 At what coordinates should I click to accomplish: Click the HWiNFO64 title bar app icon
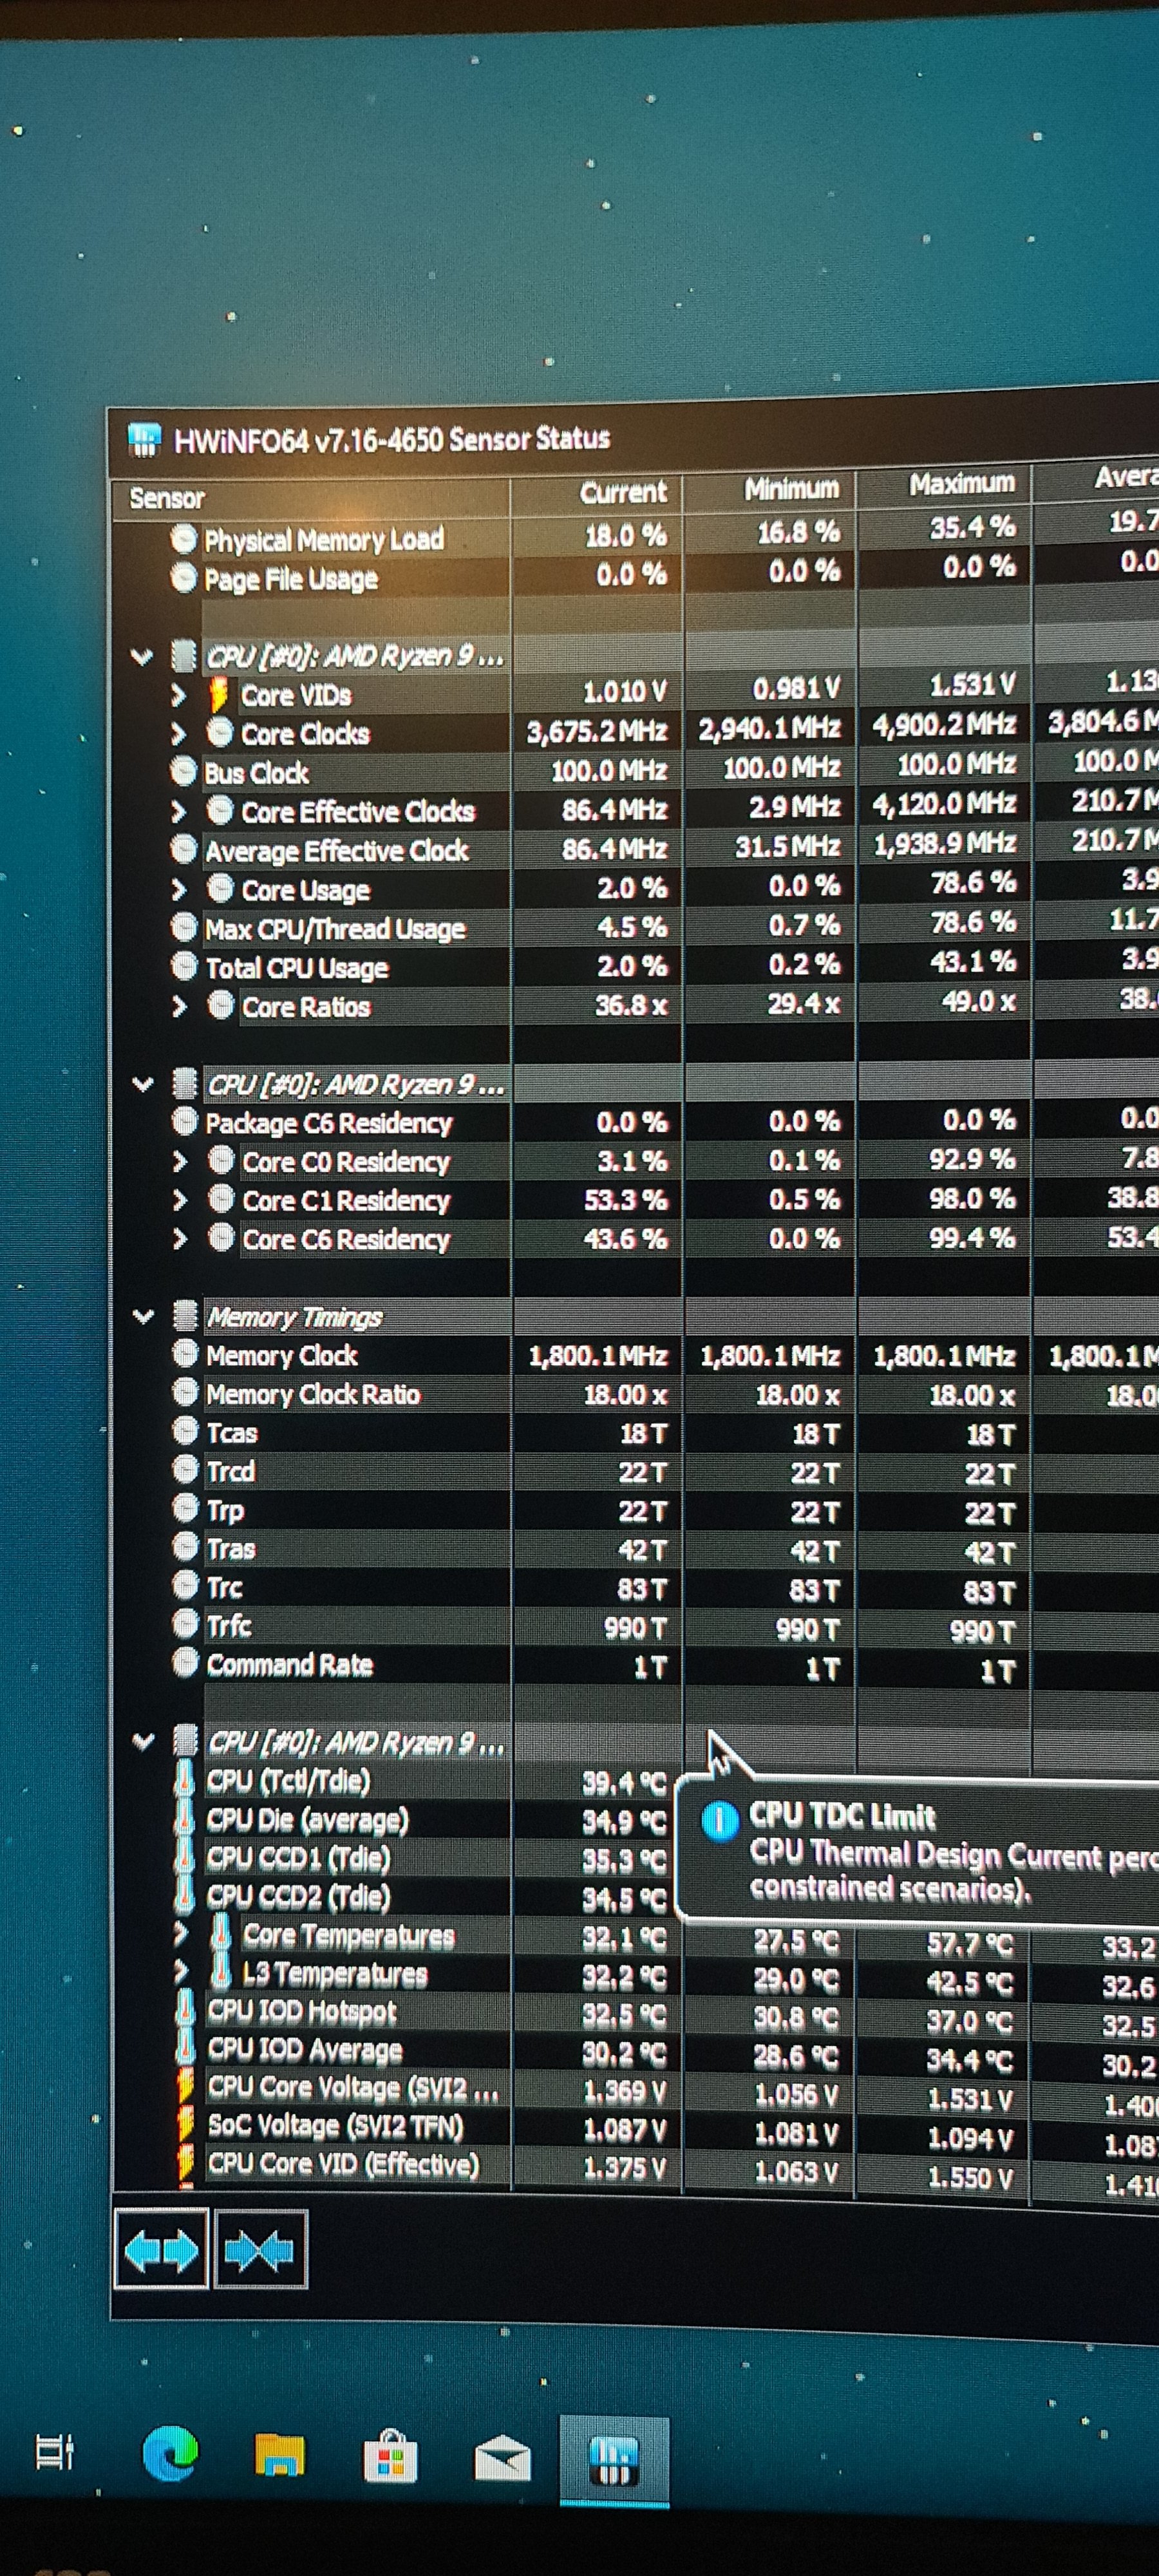coord(144,439)
